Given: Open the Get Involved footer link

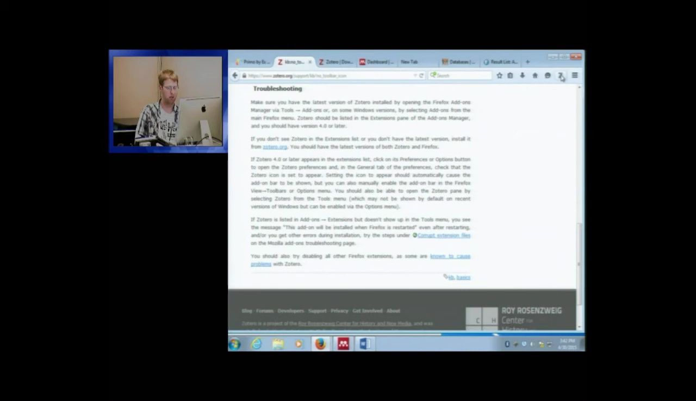Looking at the screenshot, I should [x=368, y=311].
